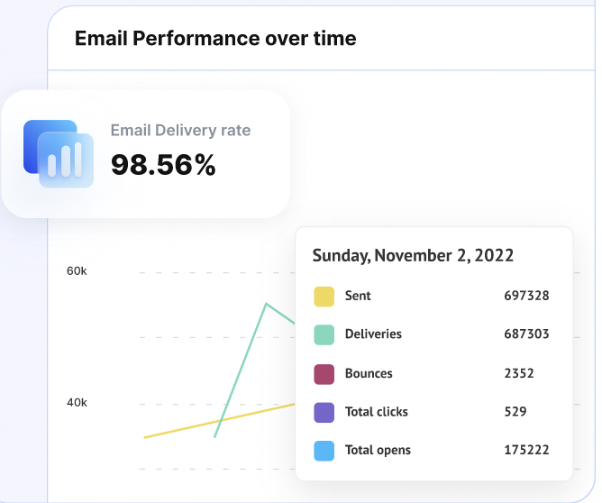Click the blue Total opens swatch
The height and width of the screenshot is (503, 602).
pos(324,451)
